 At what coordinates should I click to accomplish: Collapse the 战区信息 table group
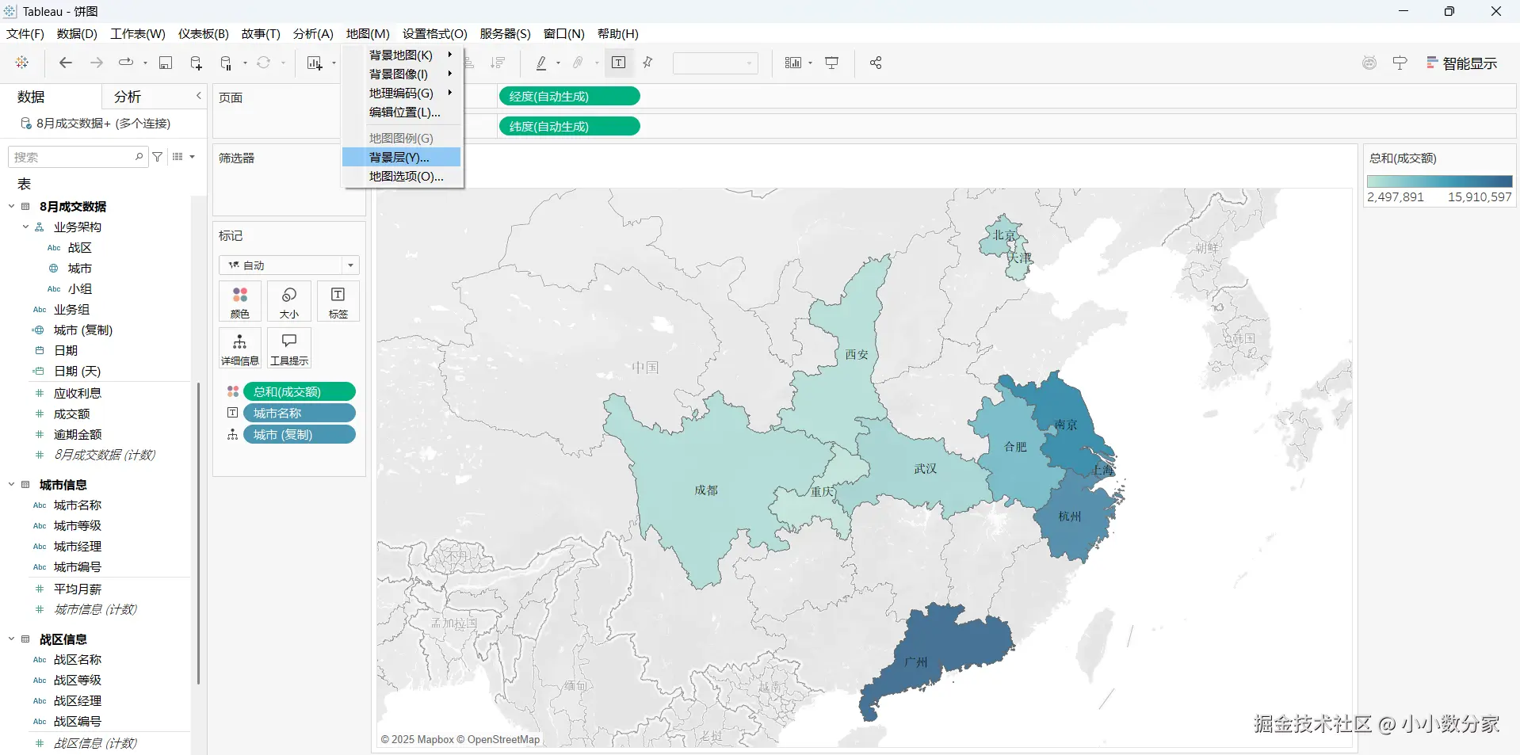[x=12, y=639]
